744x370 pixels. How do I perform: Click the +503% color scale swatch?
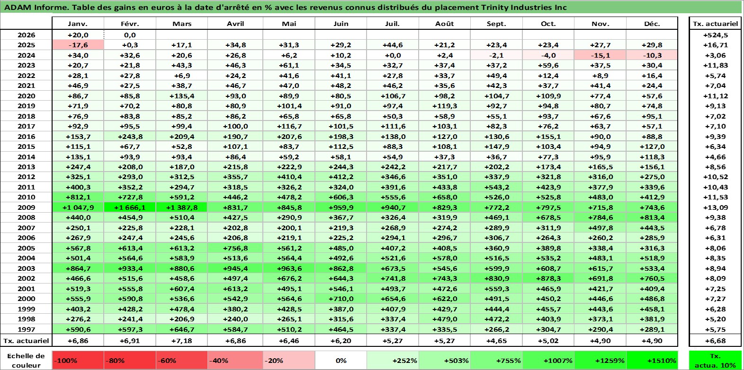tap(445, 360)
